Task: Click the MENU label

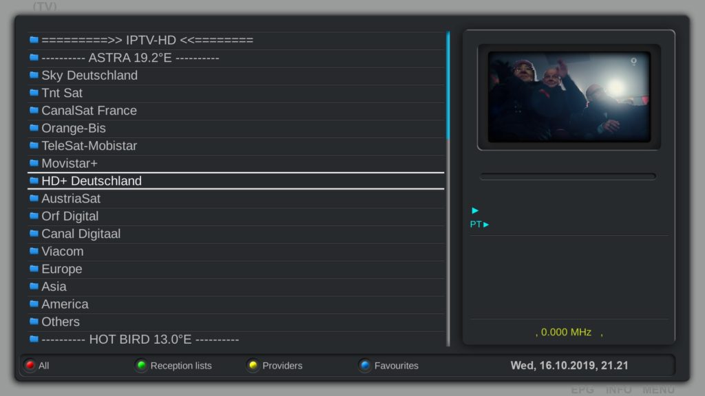Action: coord(658,390)
